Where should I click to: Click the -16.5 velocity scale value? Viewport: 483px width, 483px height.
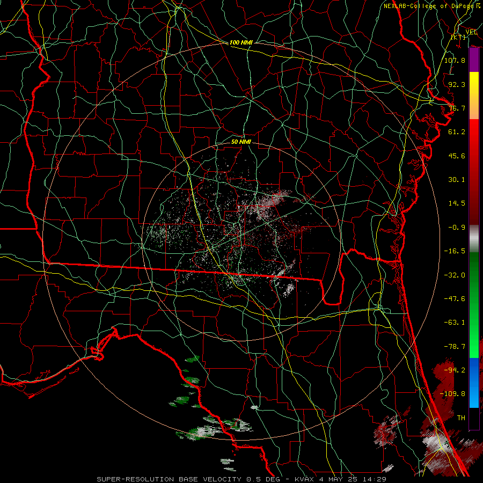[455, 251]
